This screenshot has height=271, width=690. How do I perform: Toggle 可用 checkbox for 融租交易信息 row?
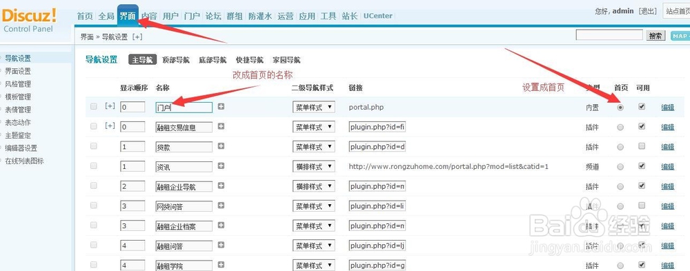tap(642, 126)
